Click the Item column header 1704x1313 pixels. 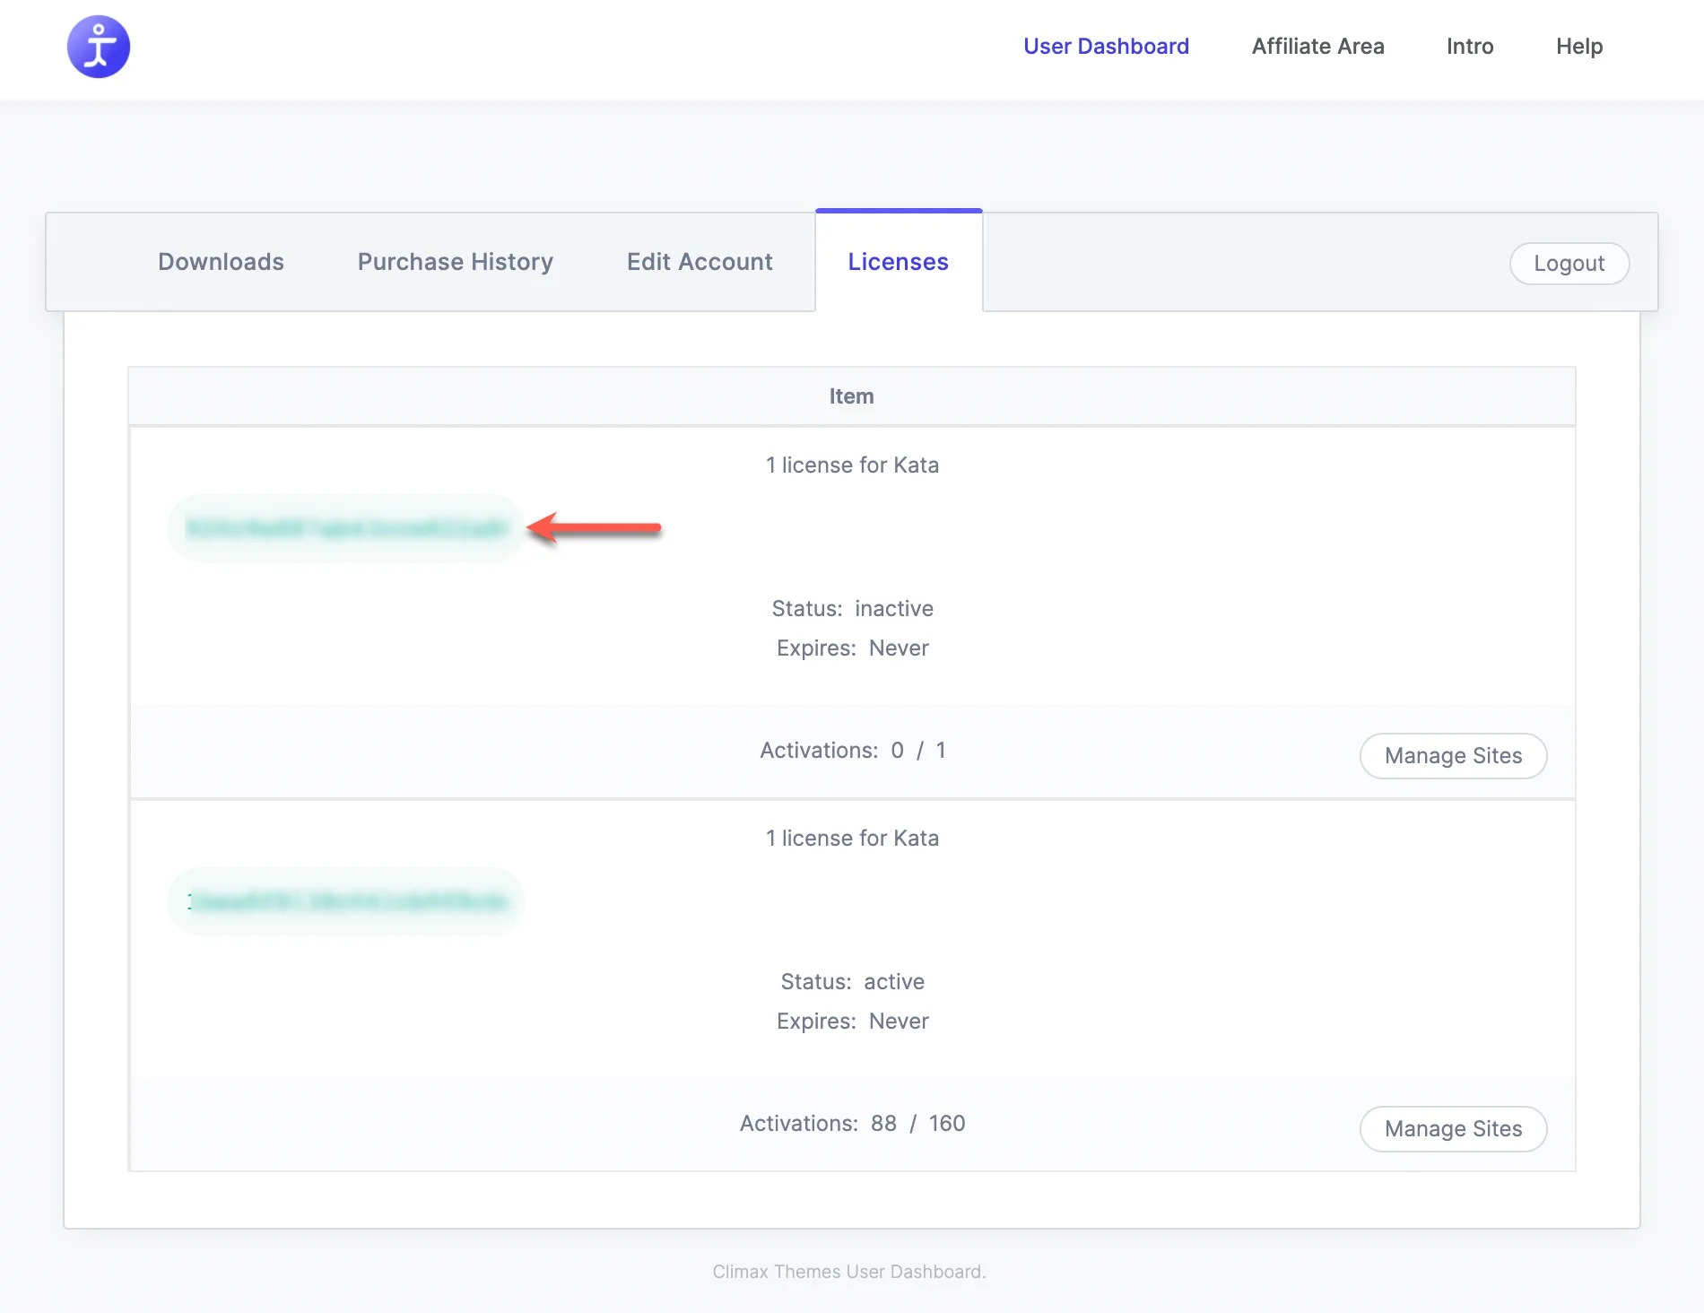point(851,396)
